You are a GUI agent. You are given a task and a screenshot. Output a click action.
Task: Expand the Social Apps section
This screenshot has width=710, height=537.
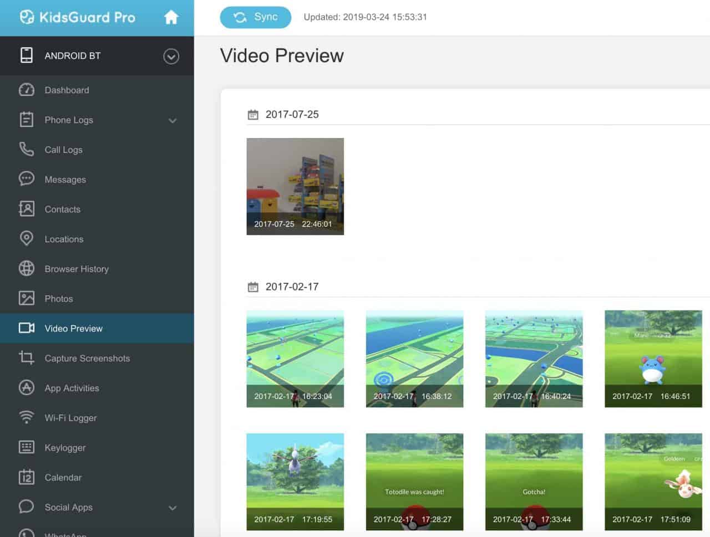point(173,508)
